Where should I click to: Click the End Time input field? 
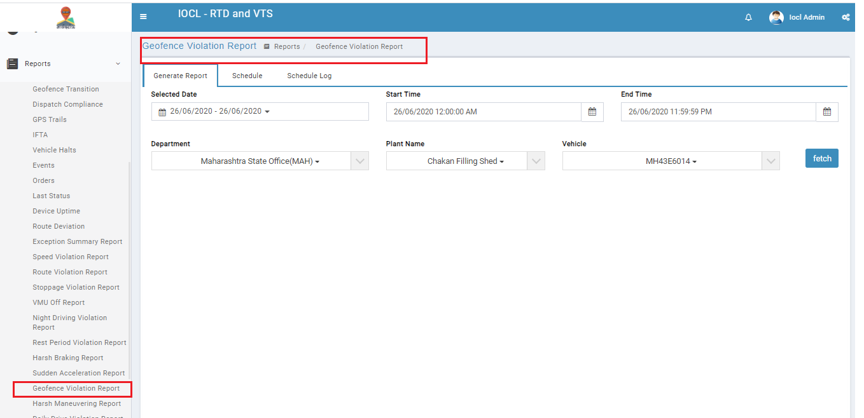click(x=718, y=112)
